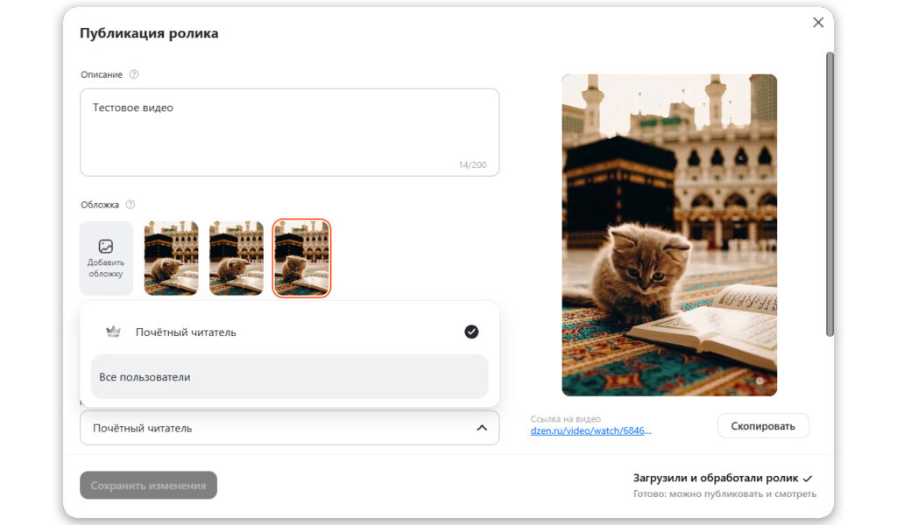Collapse the Почётный читатель dropdown chevron
The height and width of the screenshot is (525, 897).
pyautogui.click(x=482, y=428)
